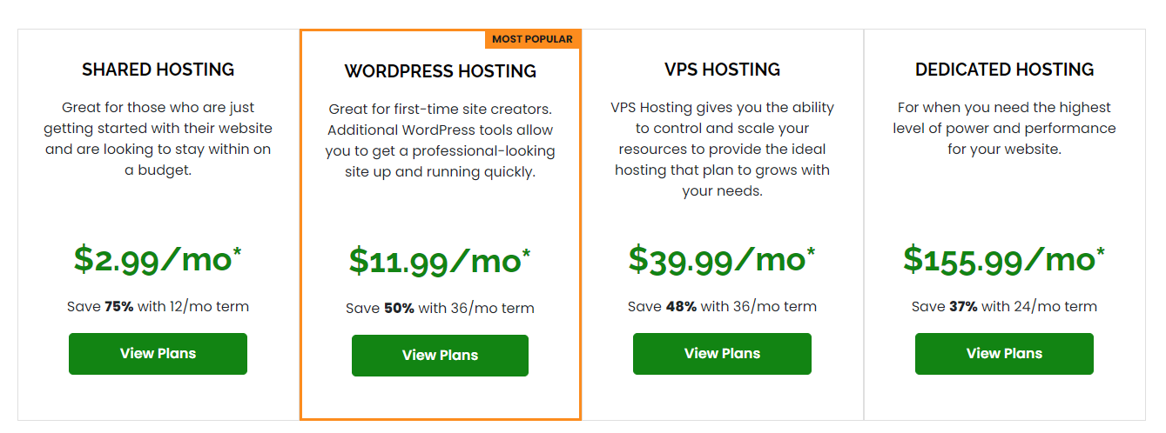Click 'Save 37% with 24/mo term' text
The height and width of the screenshot is (433, 1166).
(x=1004, y=307)
